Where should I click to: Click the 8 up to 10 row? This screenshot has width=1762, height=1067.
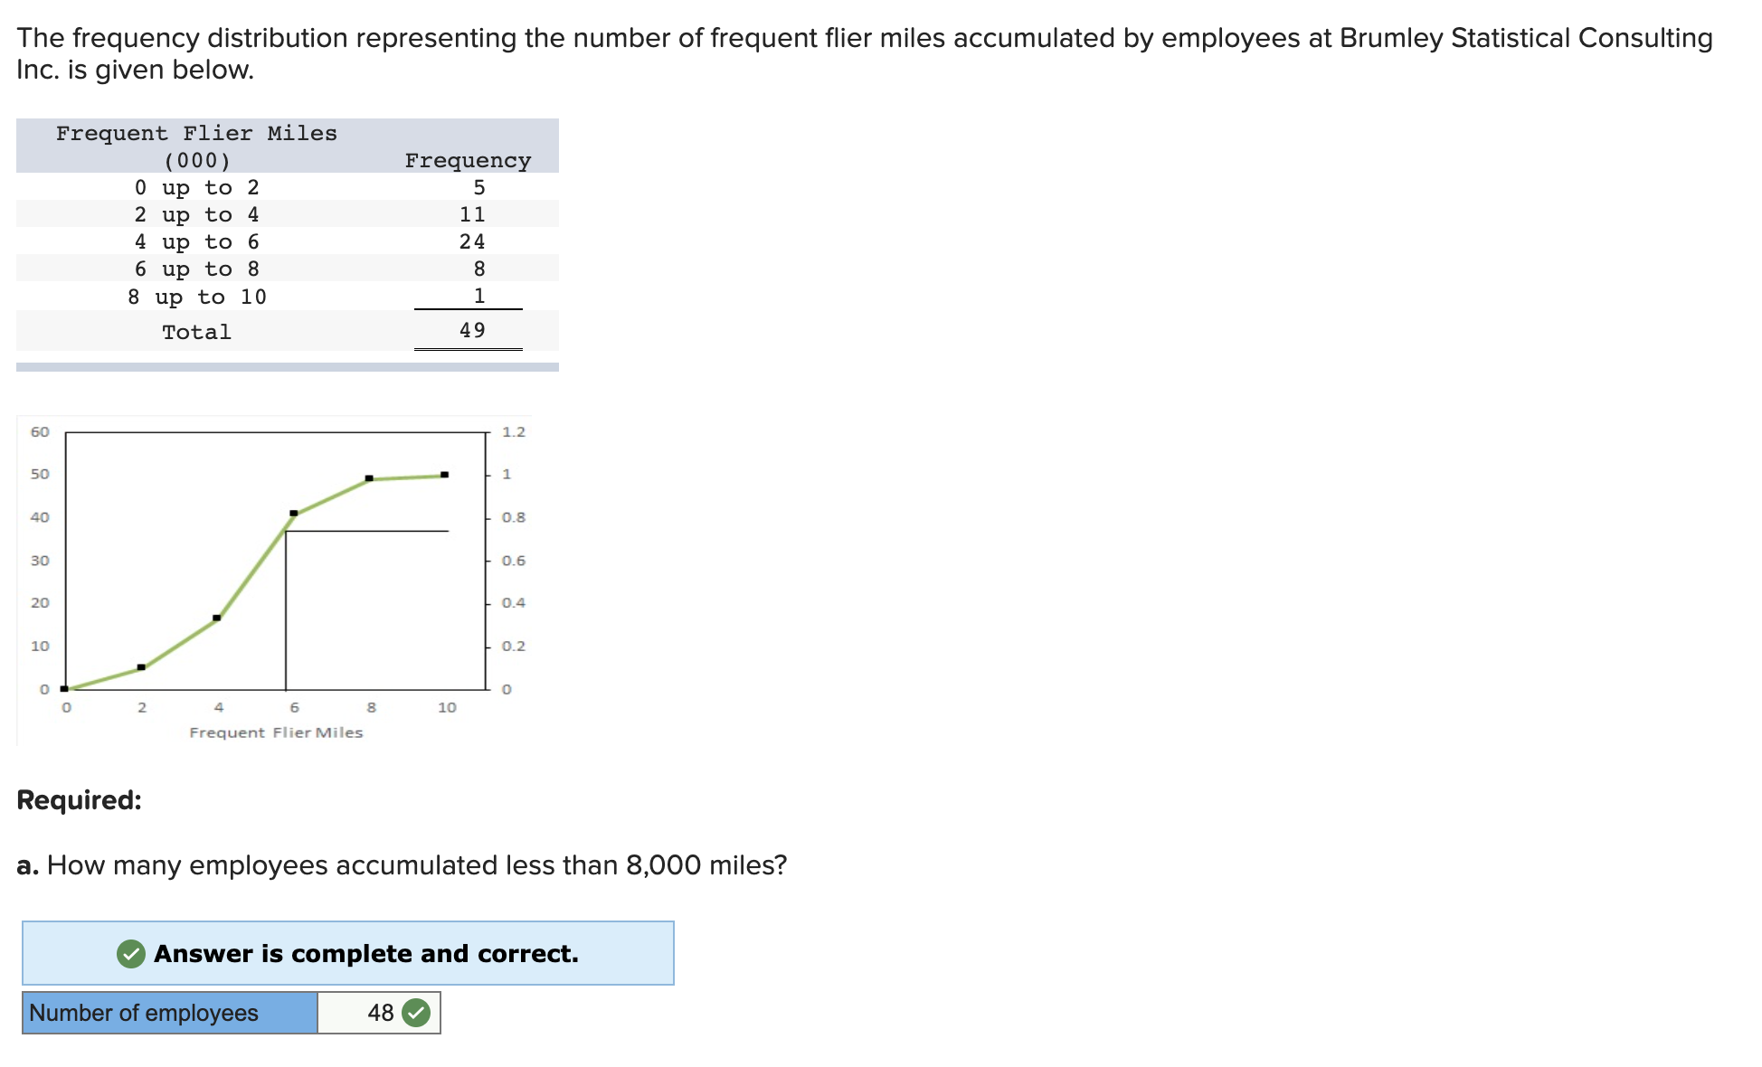click(x=198, y=297)
